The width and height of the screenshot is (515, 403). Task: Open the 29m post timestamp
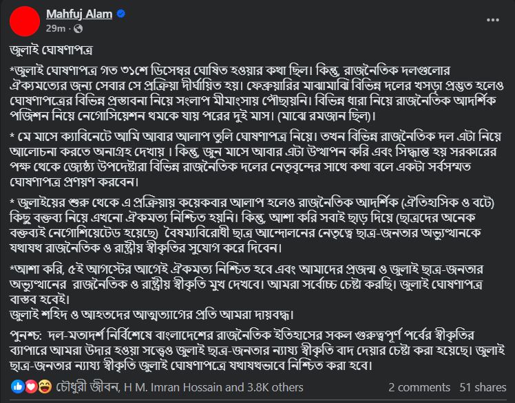[56, 29]
